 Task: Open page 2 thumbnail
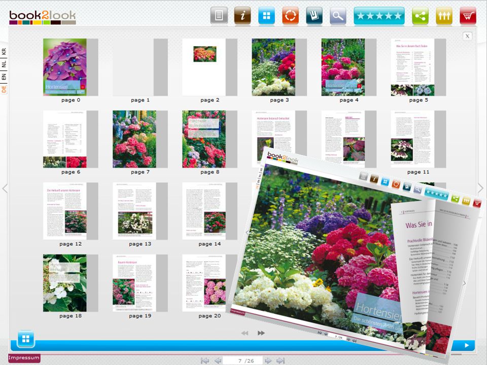tap(210, 67)
